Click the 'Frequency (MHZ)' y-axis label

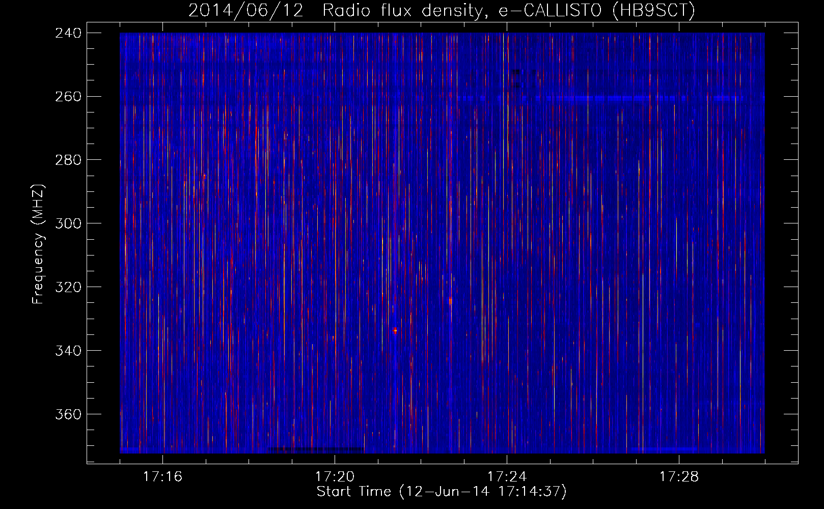39,244
